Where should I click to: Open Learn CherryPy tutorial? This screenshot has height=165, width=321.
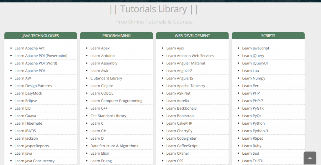tap(179, 131)
